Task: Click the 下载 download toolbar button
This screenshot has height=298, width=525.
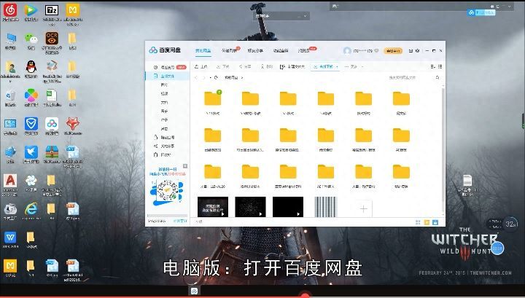Action: coord(222,67)
